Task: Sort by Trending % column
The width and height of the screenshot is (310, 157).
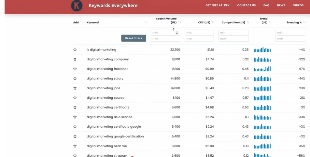Action: [304, 22]
